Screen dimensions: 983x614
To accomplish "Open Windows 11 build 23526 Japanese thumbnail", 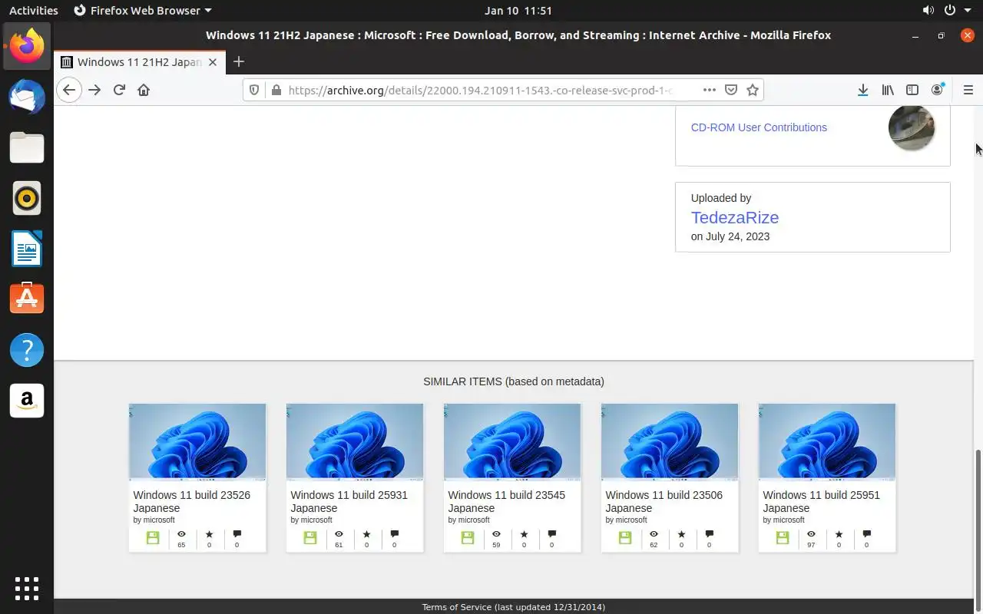I will coord(197,441).
